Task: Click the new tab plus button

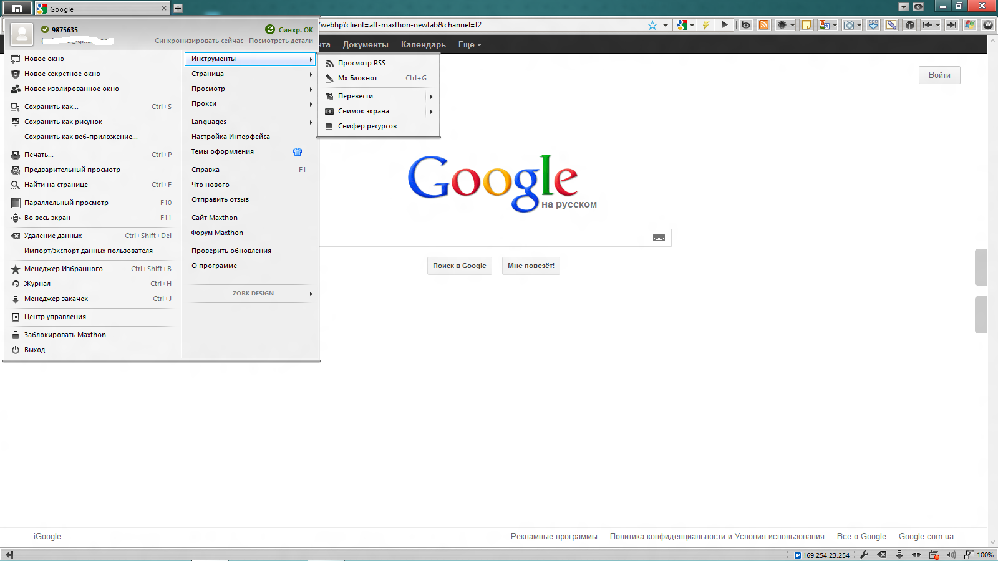Action: click(178, 8)
